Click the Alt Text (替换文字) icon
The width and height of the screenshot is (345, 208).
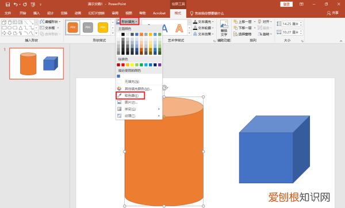coord(224,28)
